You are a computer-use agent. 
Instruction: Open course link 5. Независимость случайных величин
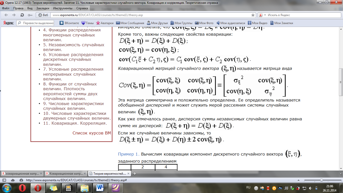(x=74, y=47)
